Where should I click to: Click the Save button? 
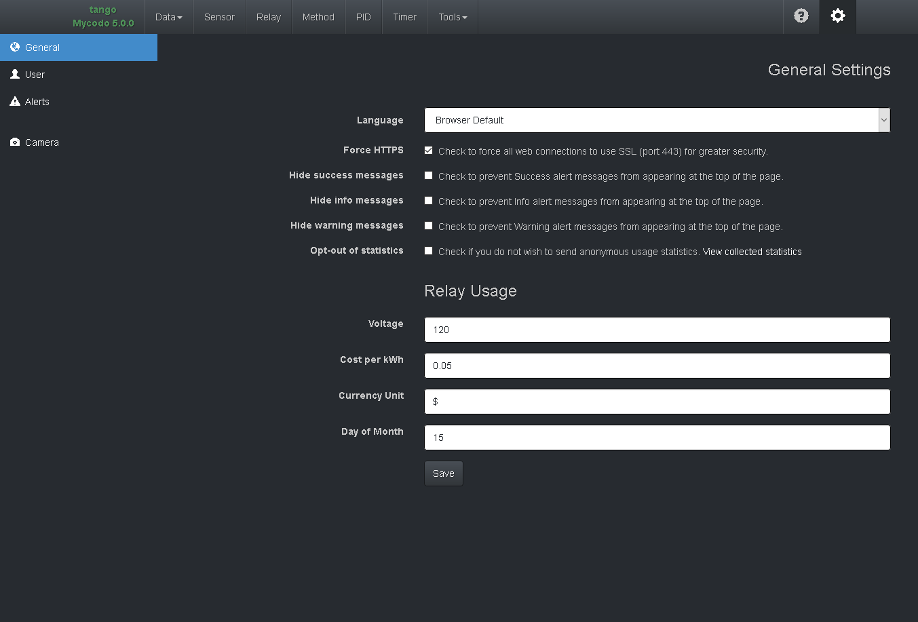(443, 473)
